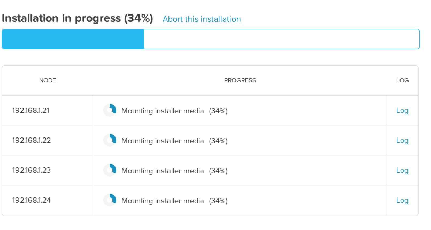Screen dimensions: 431x230
Task: Click progress spinner icon for node 192.168.1.21
Action: point(110,110)
